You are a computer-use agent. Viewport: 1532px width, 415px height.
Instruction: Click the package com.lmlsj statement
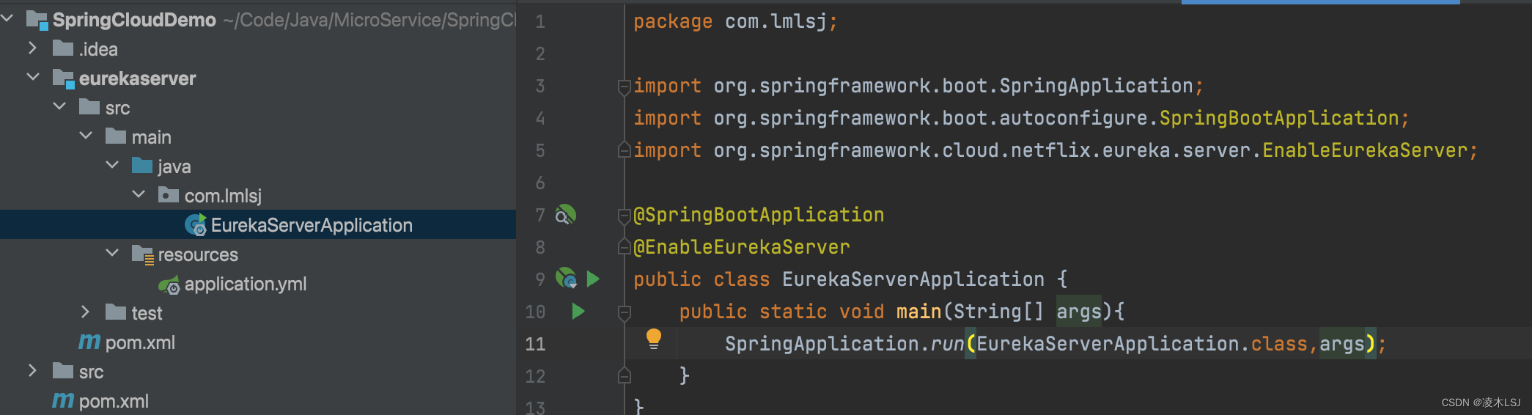735,21
